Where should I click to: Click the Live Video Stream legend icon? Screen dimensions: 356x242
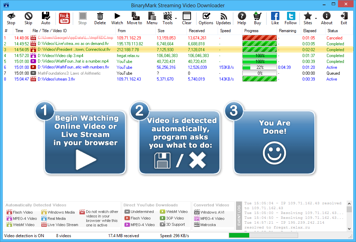pos(44,225)
